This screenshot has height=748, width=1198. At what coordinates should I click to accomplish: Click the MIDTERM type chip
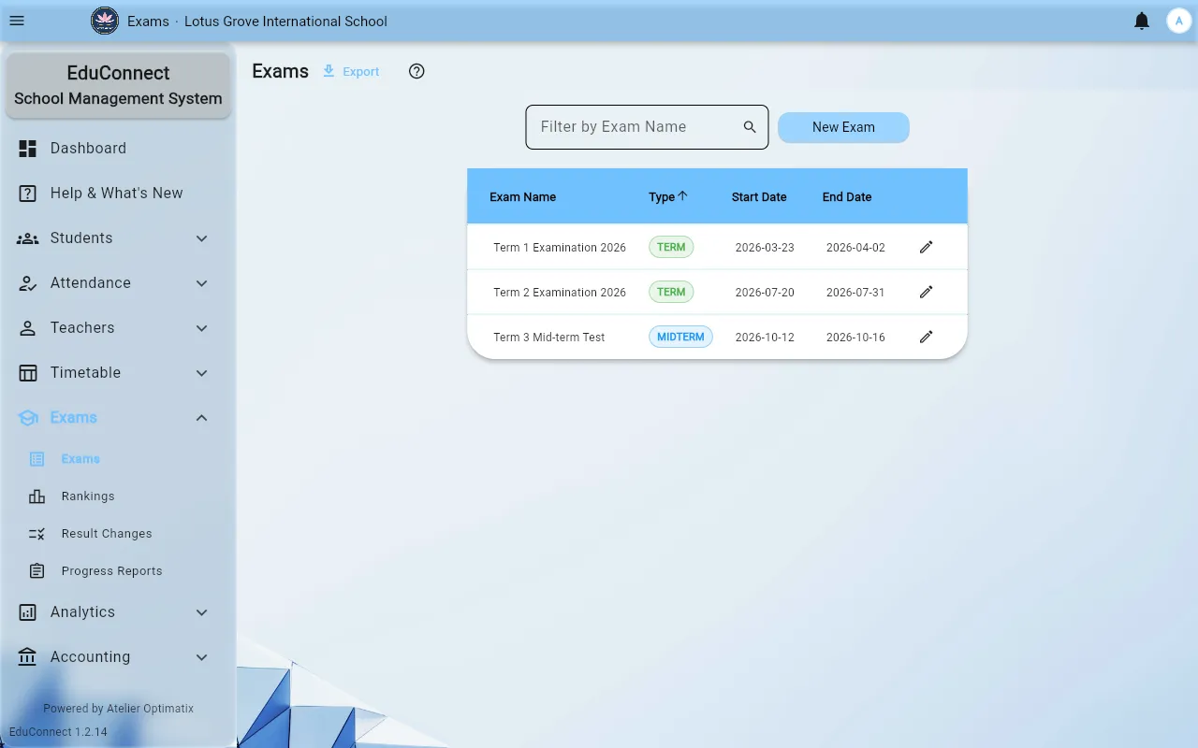[680, 337]
